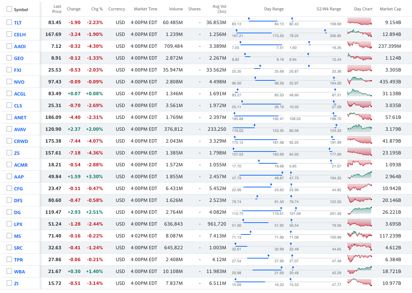
Task: Sort by the Day Range column header
Action: click(274, 9)
